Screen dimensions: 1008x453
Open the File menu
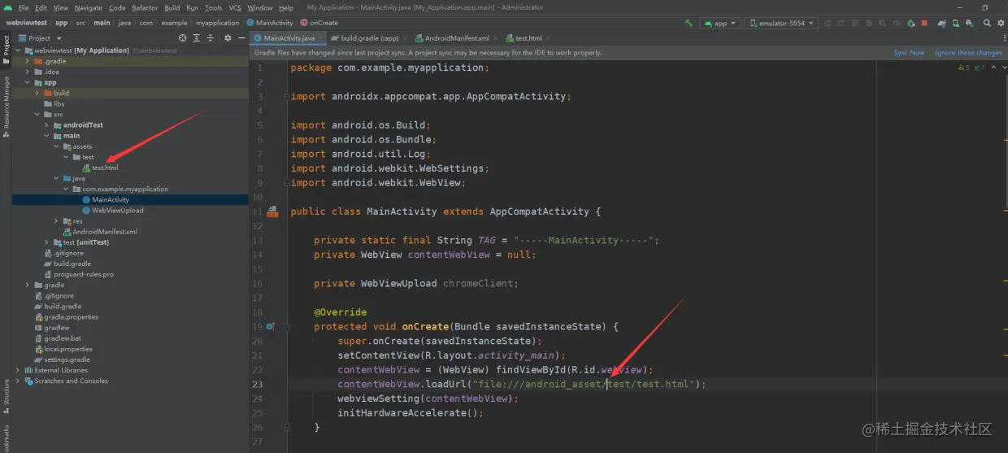click(x=24, y=7)
